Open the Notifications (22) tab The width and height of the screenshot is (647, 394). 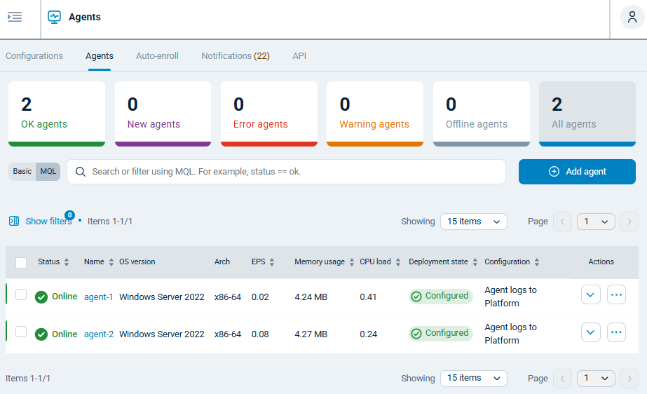[x=235, y=56]
